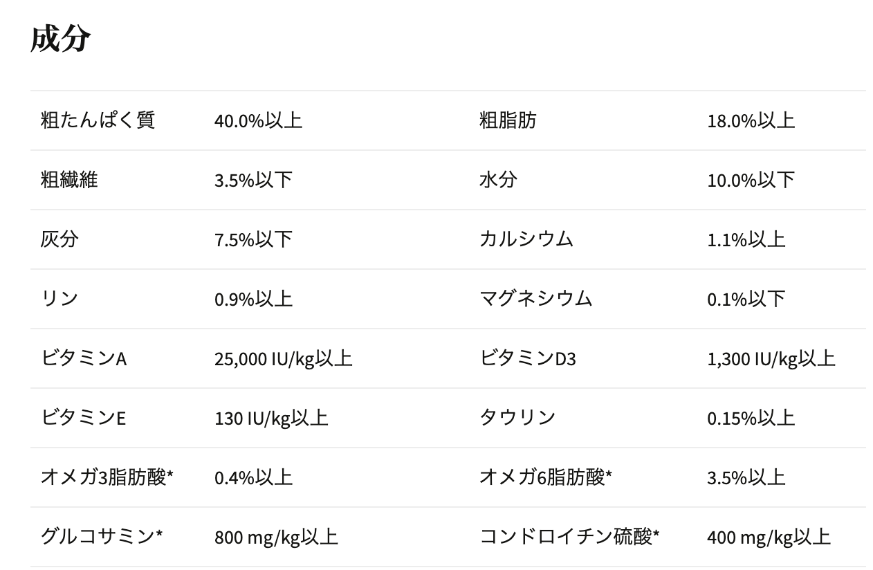Click the 粗脂肪 label
This screenshot has height=570, width=873.
[x=507, y=120]
